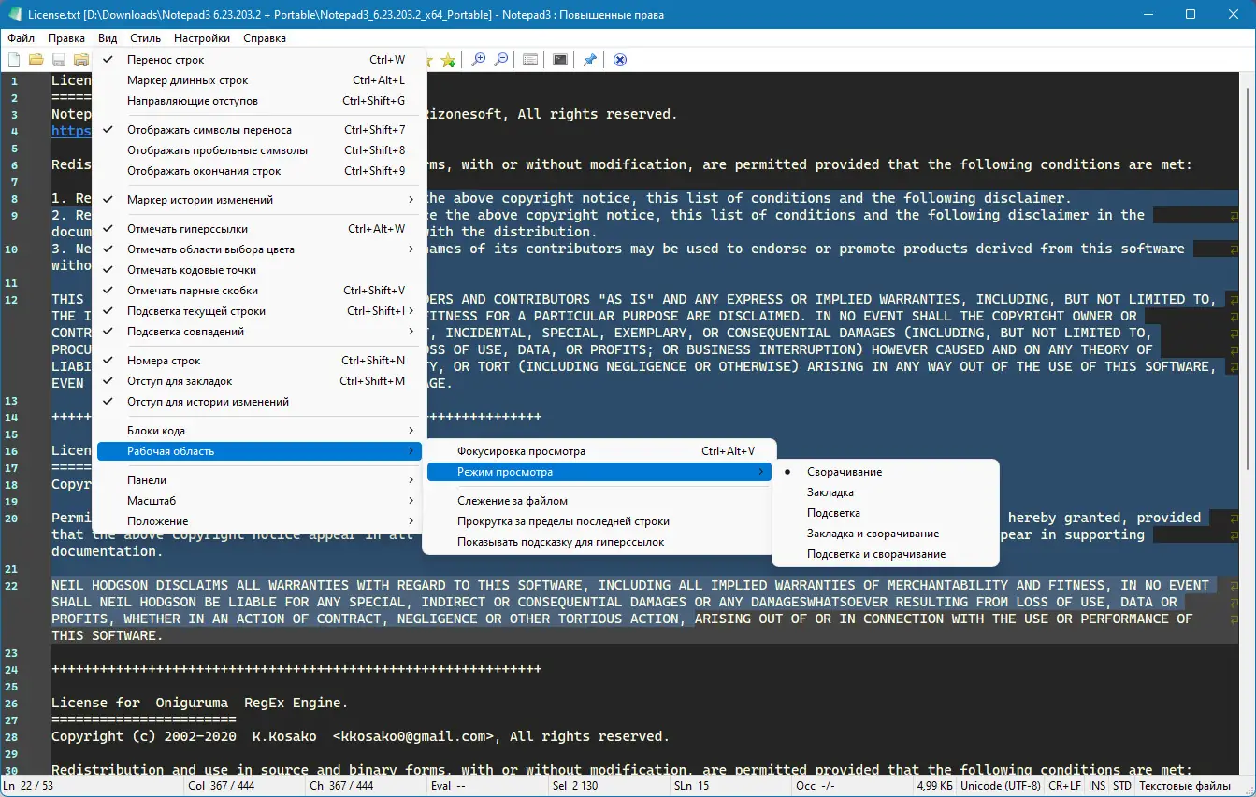Open favorites with the starred icon
Image resolution: width=1256 pixels, height=797 pixels.
[x=448, y=59]
